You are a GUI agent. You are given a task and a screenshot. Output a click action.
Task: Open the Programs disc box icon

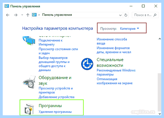click(30, 109)
